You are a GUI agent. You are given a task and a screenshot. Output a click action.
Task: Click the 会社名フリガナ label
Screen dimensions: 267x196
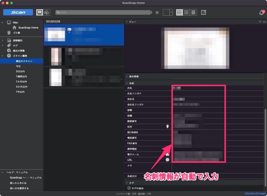click(x=136, y=104)
